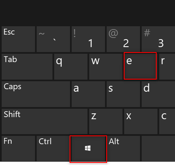Tap the q key
The image size is (175, 165).
[71, 67]
